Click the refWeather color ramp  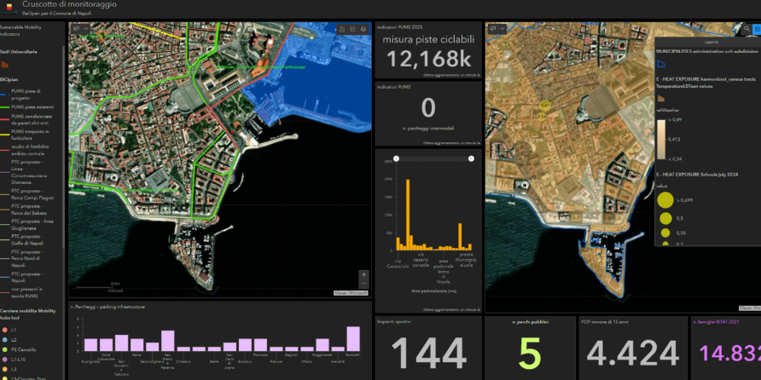pos(661,140)
